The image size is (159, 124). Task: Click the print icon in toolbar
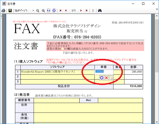[3, 11]
